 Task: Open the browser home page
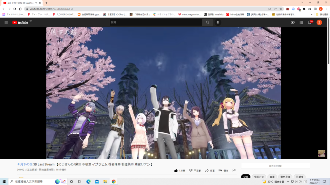[x=20, y=9]
